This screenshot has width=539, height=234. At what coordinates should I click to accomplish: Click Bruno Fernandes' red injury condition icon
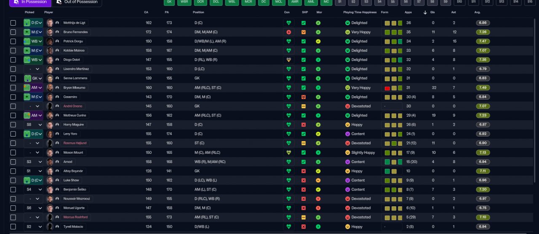click(x=288, y=32)
